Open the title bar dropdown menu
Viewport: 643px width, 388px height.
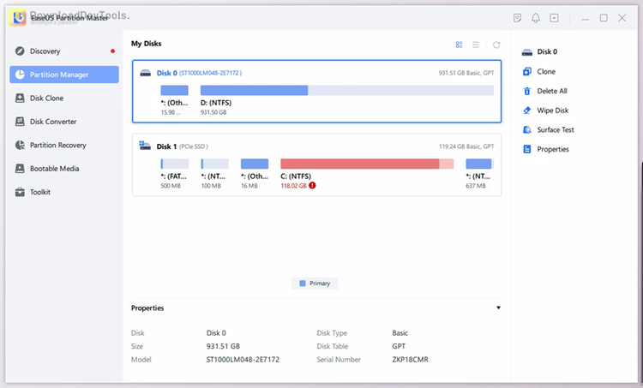point(555,17)
